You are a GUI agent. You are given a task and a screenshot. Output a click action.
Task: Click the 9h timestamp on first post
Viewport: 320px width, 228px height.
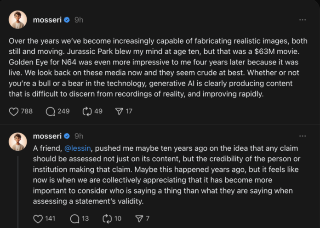coord(79,20)
